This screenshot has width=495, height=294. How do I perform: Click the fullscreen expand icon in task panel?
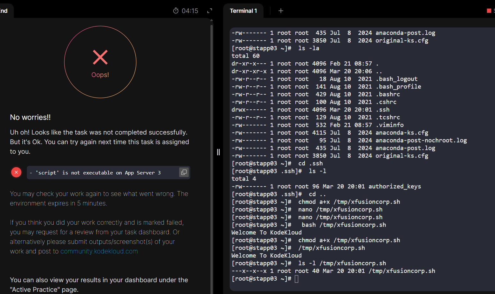point(209,11)
